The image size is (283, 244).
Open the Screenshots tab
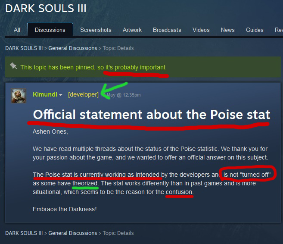tap(96, 30)
